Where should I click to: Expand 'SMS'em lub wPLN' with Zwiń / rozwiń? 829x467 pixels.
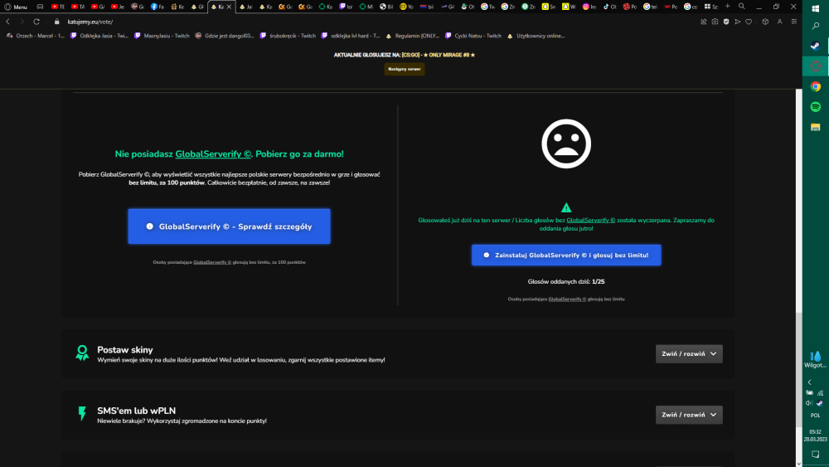point(689,415)
